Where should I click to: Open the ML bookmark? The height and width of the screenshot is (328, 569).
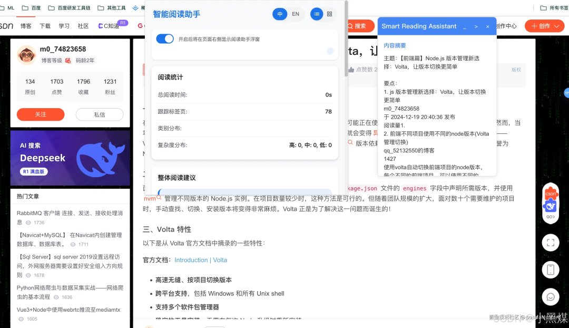(8, 7)
